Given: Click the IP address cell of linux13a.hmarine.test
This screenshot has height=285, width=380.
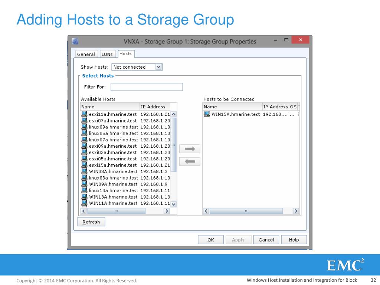Looking at the screenshot, I should [x=155, y=190].
